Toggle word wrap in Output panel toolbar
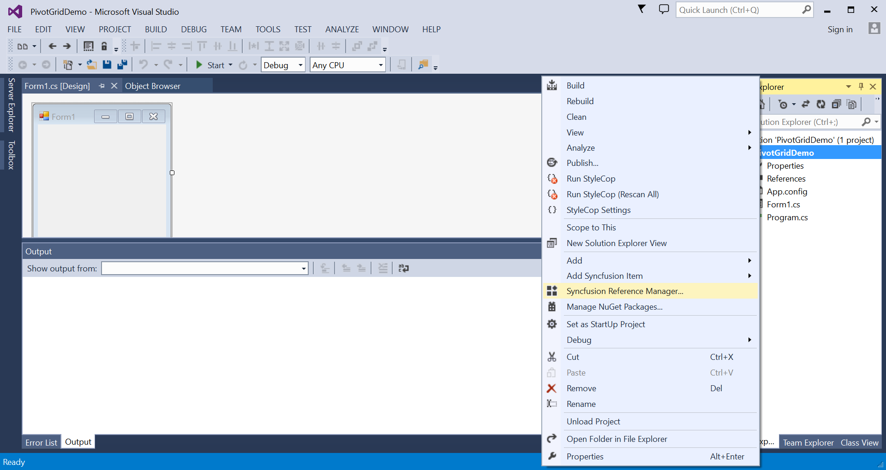The height and width of the screenshot is (470, 886). [404, 268]
